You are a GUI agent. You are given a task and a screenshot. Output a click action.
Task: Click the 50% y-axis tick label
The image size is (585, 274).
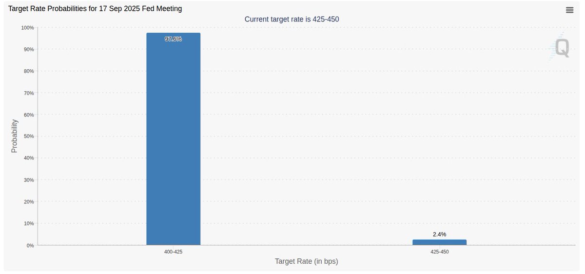coord(29,137)
